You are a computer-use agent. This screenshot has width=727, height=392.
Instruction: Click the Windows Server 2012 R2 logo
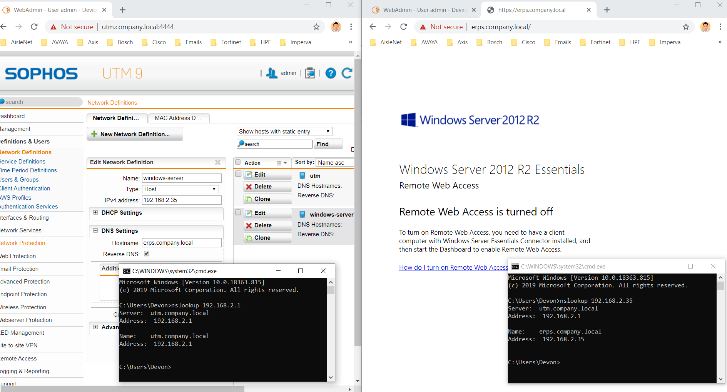[470, 120]
